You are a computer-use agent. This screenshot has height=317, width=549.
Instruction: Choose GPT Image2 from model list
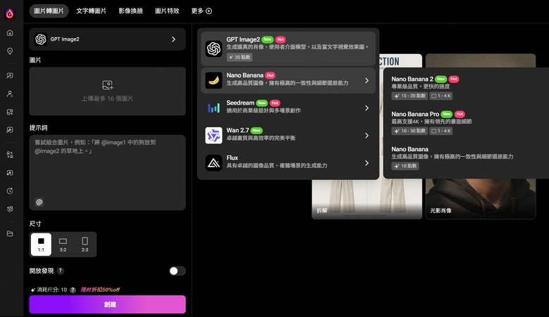click(x=288, y=48)
